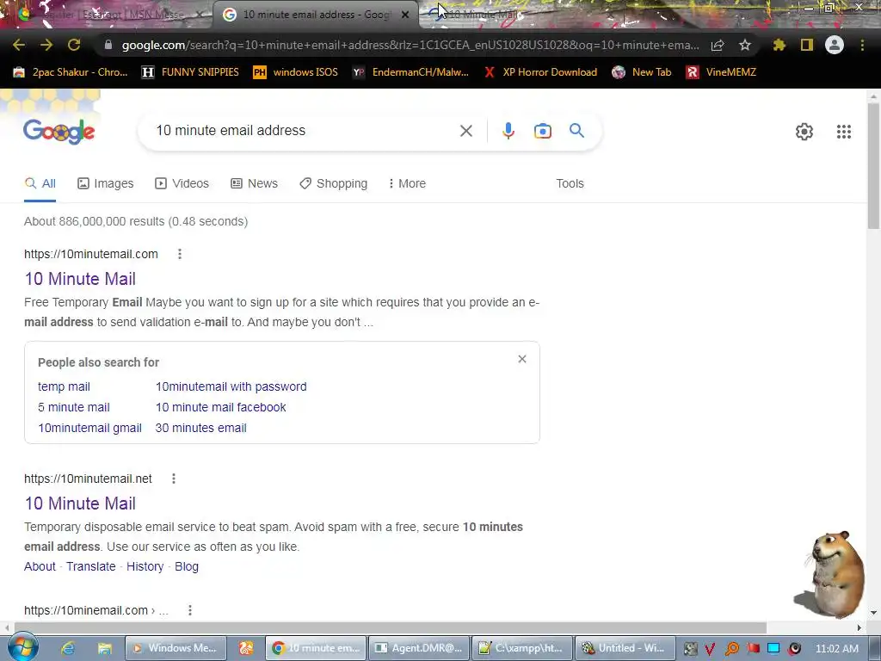Focus the Google search input field
Image resolution: width=881 pixels, height=661 pixels.
pyautogui.click(x=304, y=131)
